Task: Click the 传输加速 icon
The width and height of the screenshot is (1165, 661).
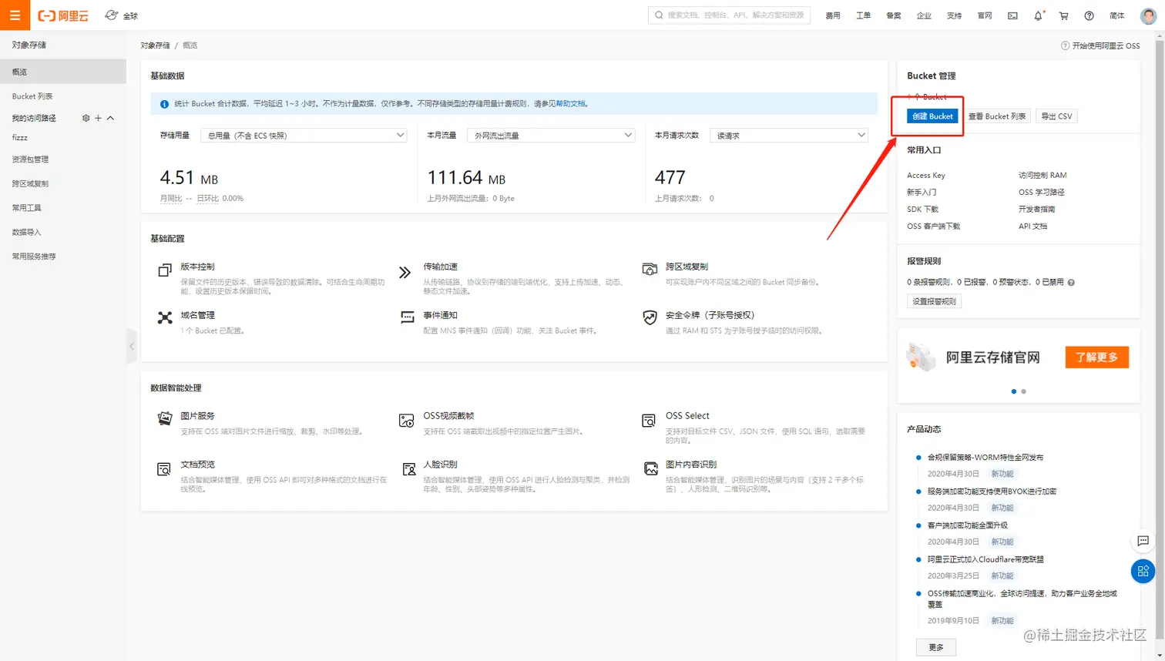Action: [x=405, y=272]
